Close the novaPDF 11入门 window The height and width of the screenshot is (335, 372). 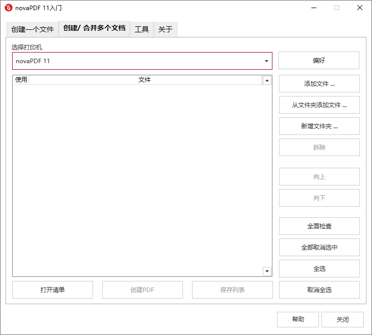pyautogui.click(x=360, y=8)
